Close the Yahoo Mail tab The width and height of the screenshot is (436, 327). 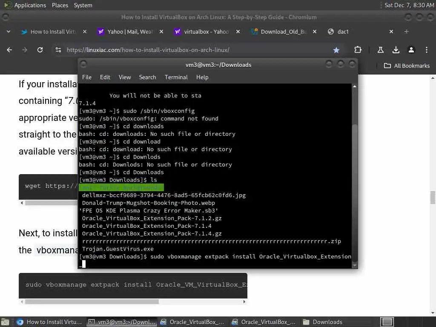pyautogui.click(x=161, y=32)
